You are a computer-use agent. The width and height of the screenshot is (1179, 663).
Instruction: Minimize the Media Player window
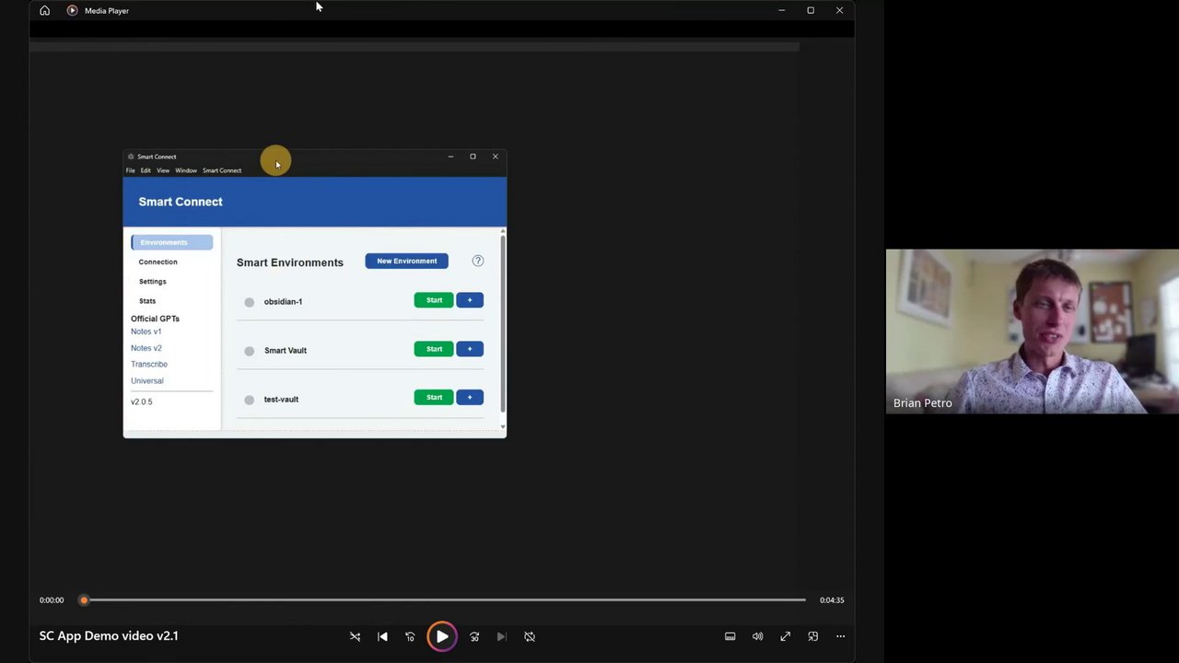point(781,10)
